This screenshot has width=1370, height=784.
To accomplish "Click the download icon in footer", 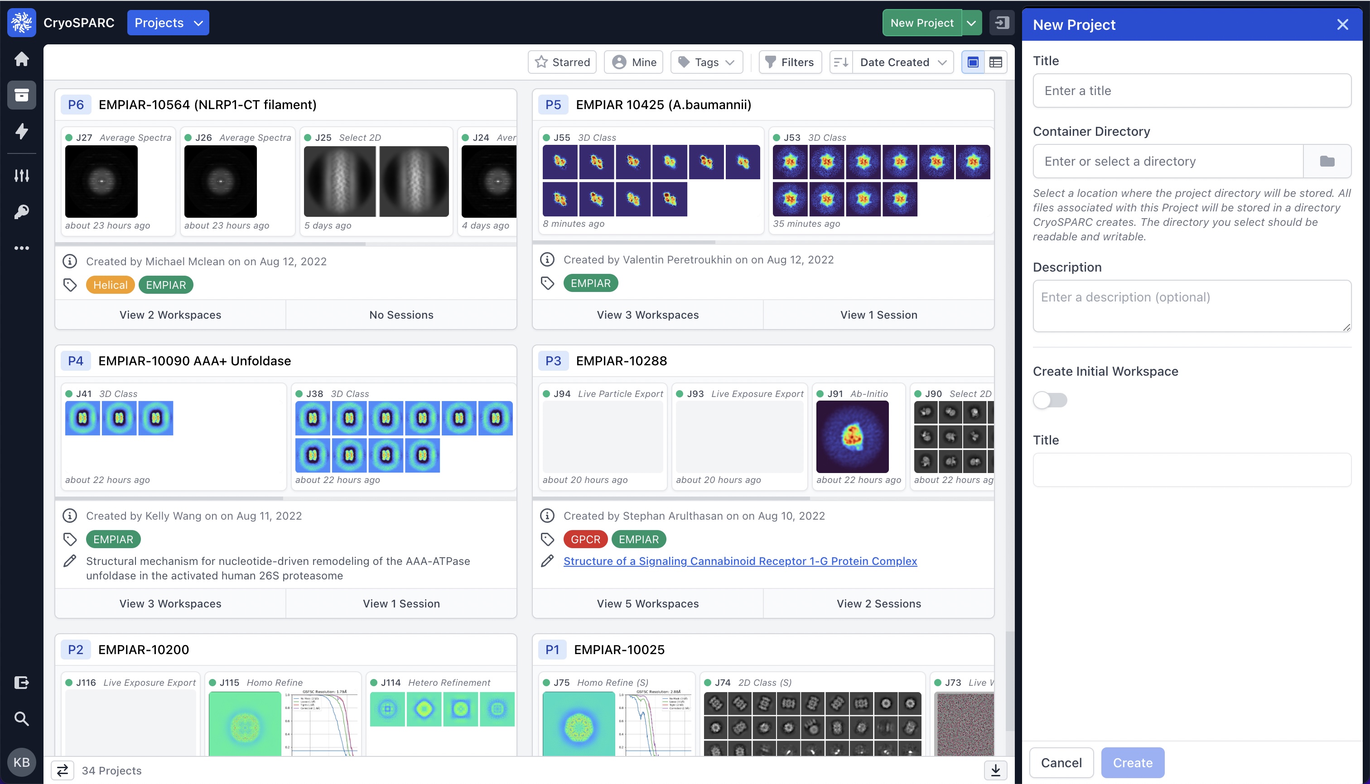I will click(x=995, y=770).
